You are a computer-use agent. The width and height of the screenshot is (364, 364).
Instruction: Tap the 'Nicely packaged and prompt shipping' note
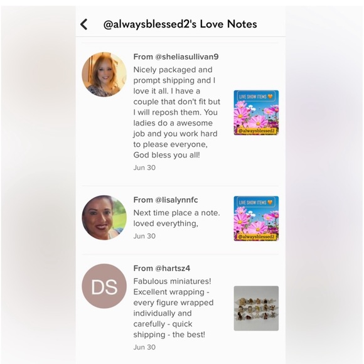coord(176,112)
